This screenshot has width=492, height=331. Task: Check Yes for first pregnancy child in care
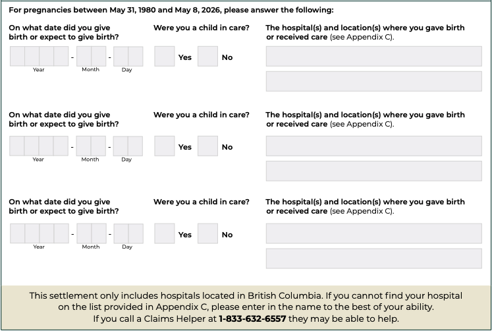coord(165,57)
